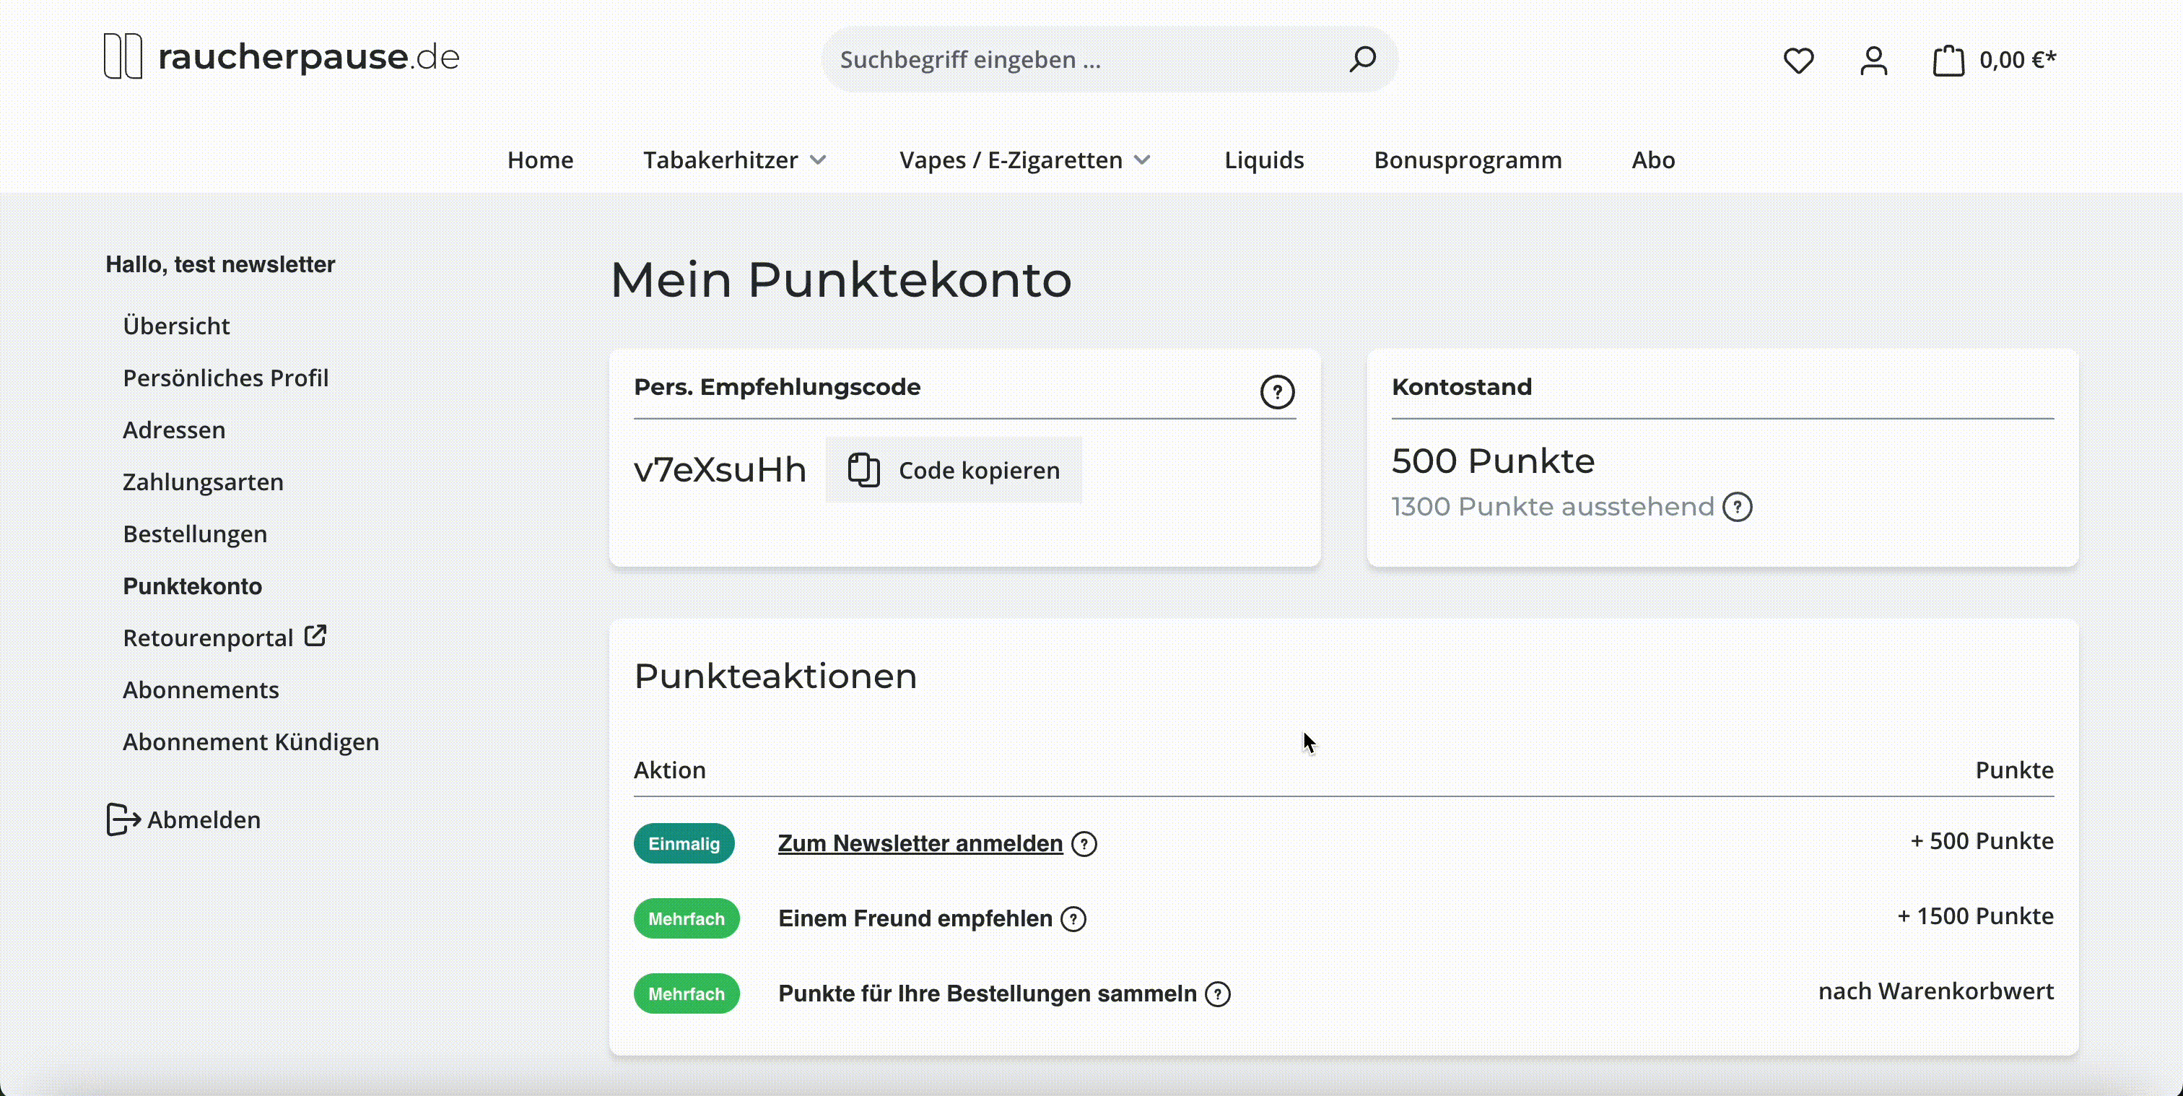
Task: Open Retourenportal external link
Action: click(x=224, y=638)
